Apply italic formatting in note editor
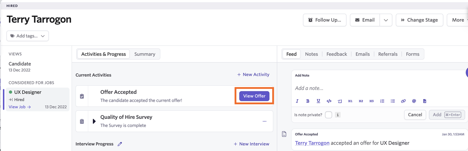The image size is (468, 151). [297, 101]
